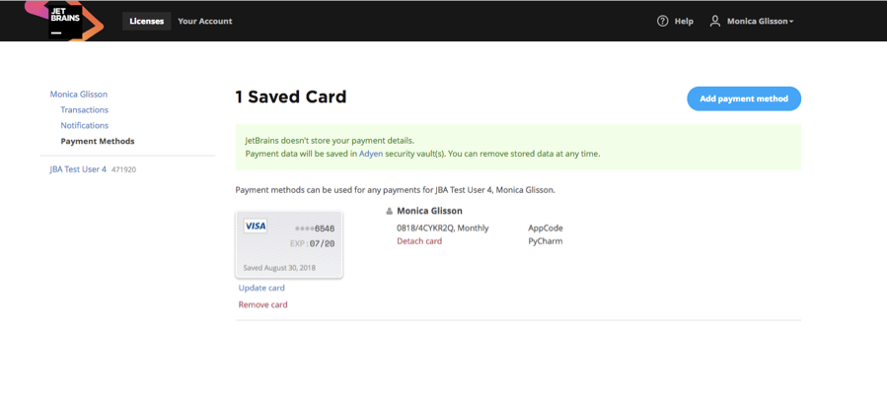Follow the Adyen link in notice
The height and width of the screenshot is (401, 887).
tap(370, 154)
